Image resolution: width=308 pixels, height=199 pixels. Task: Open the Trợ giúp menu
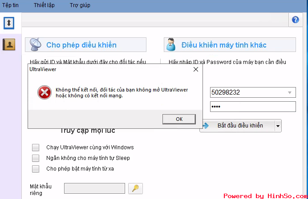[x=80, y=5]
